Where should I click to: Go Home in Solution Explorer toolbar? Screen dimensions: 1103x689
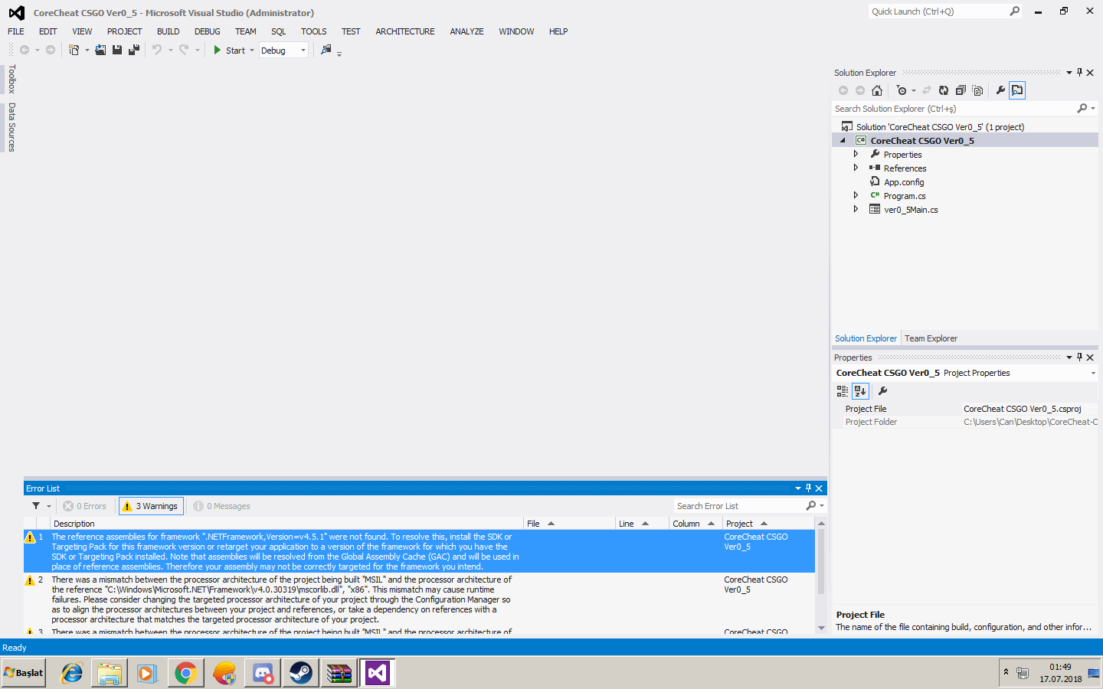[x=877, y=90]
